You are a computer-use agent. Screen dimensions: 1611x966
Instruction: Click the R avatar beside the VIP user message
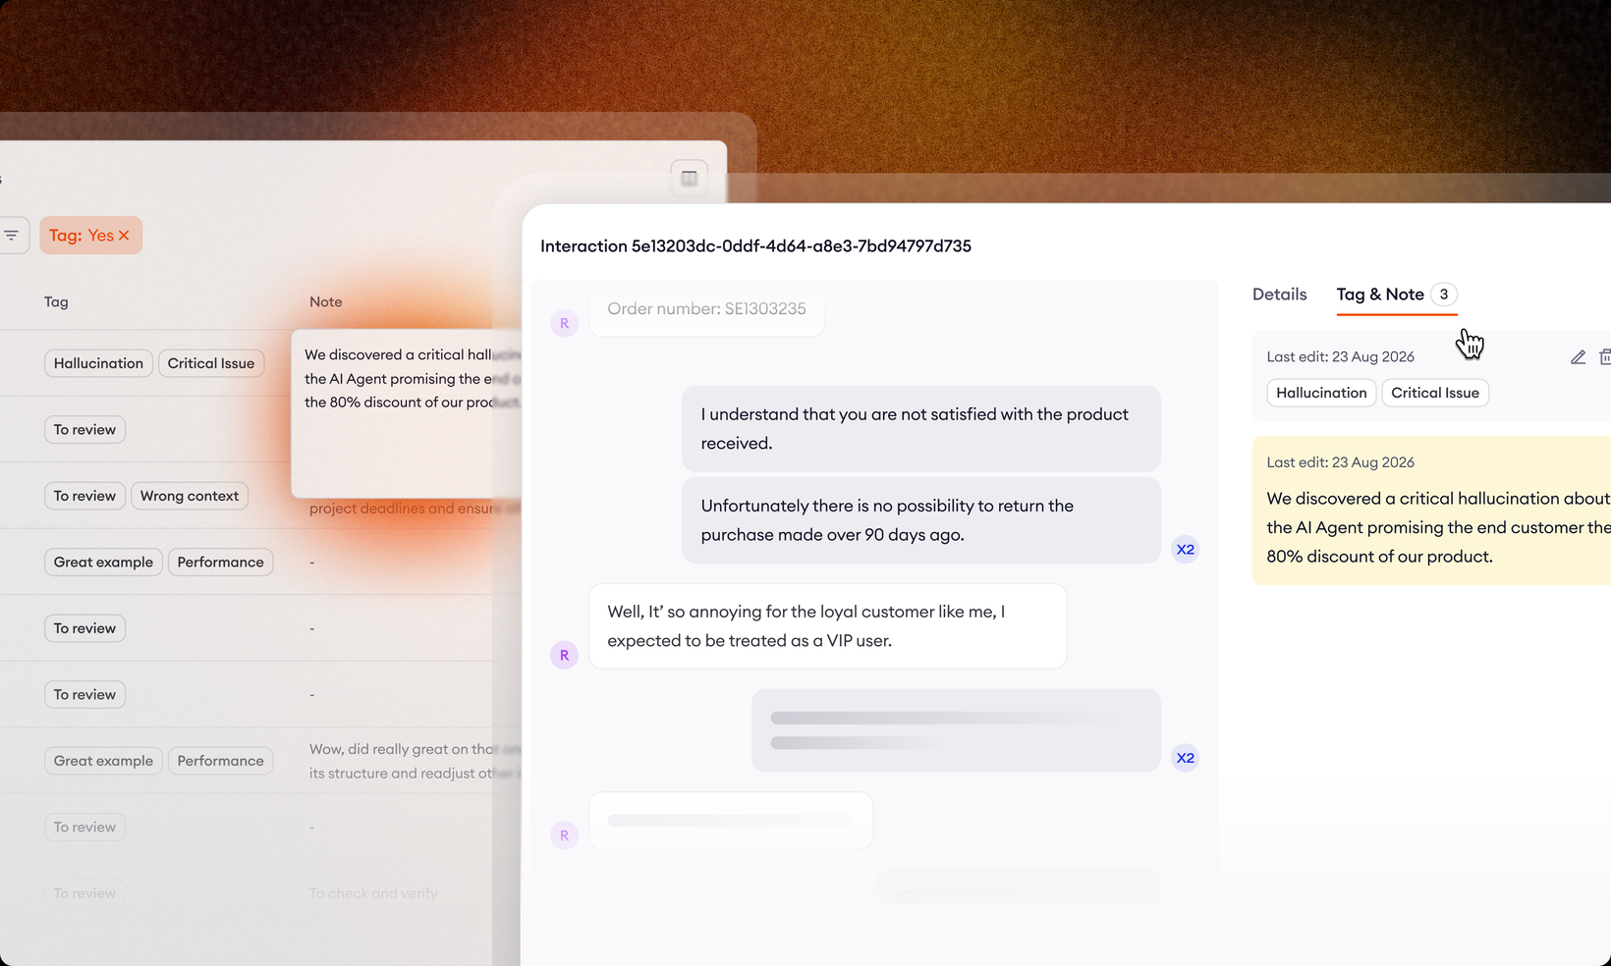tap(564, 655)
